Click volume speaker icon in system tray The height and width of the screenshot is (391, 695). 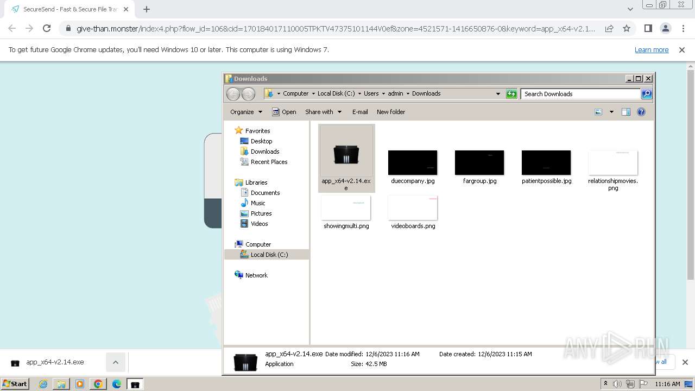click(x=617, y=384)
